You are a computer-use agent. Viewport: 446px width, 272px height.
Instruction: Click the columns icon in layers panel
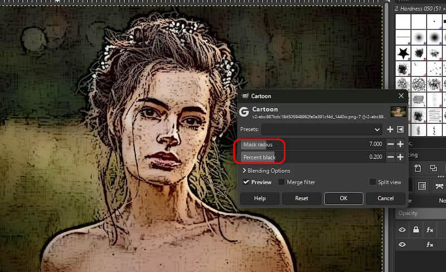[422, 186]
